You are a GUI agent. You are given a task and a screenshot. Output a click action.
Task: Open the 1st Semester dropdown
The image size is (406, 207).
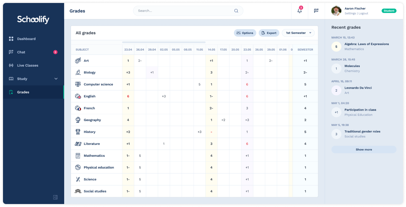pyautogui.click(x=298, y=33)
